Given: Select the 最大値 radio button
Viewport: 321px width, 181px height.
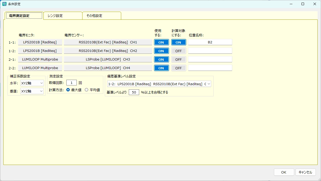Looking at the screenshot, I should pos(68,90).
